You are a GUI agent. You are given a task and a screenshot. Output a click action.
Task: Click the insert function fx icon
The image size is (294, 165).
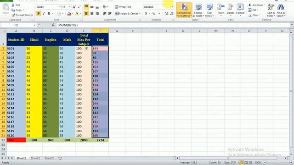click(x=53, y=25)
